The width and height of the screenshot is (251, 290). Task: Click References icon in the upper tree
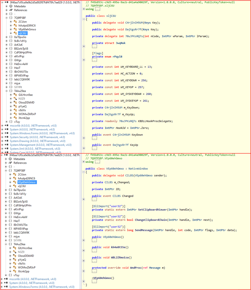[11, 10]
